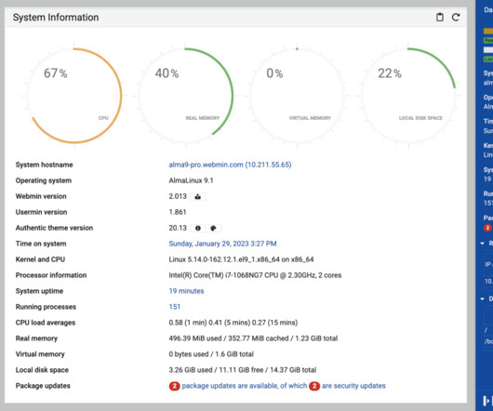Click the palette icon beside theme version
493x411 pixels.
(x=213, y=228)
